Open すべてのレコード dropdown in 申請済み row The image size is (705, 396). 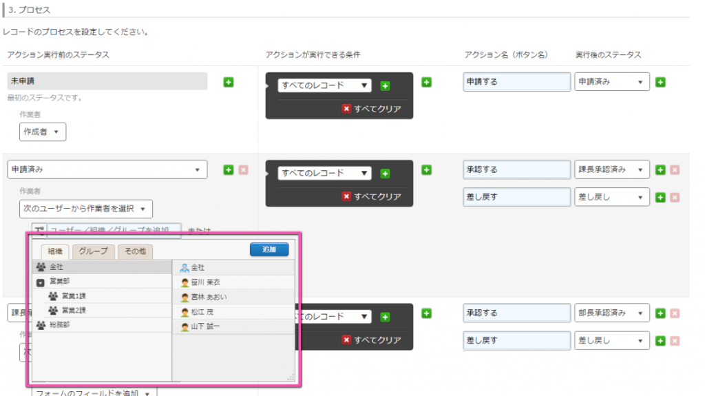click(x=325, y=174)
